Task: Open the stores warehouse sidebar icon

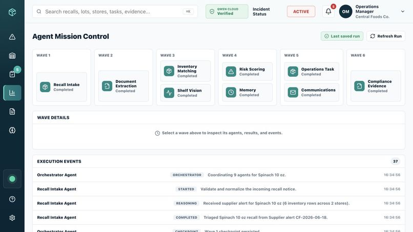Action: (x=12, y=55)
